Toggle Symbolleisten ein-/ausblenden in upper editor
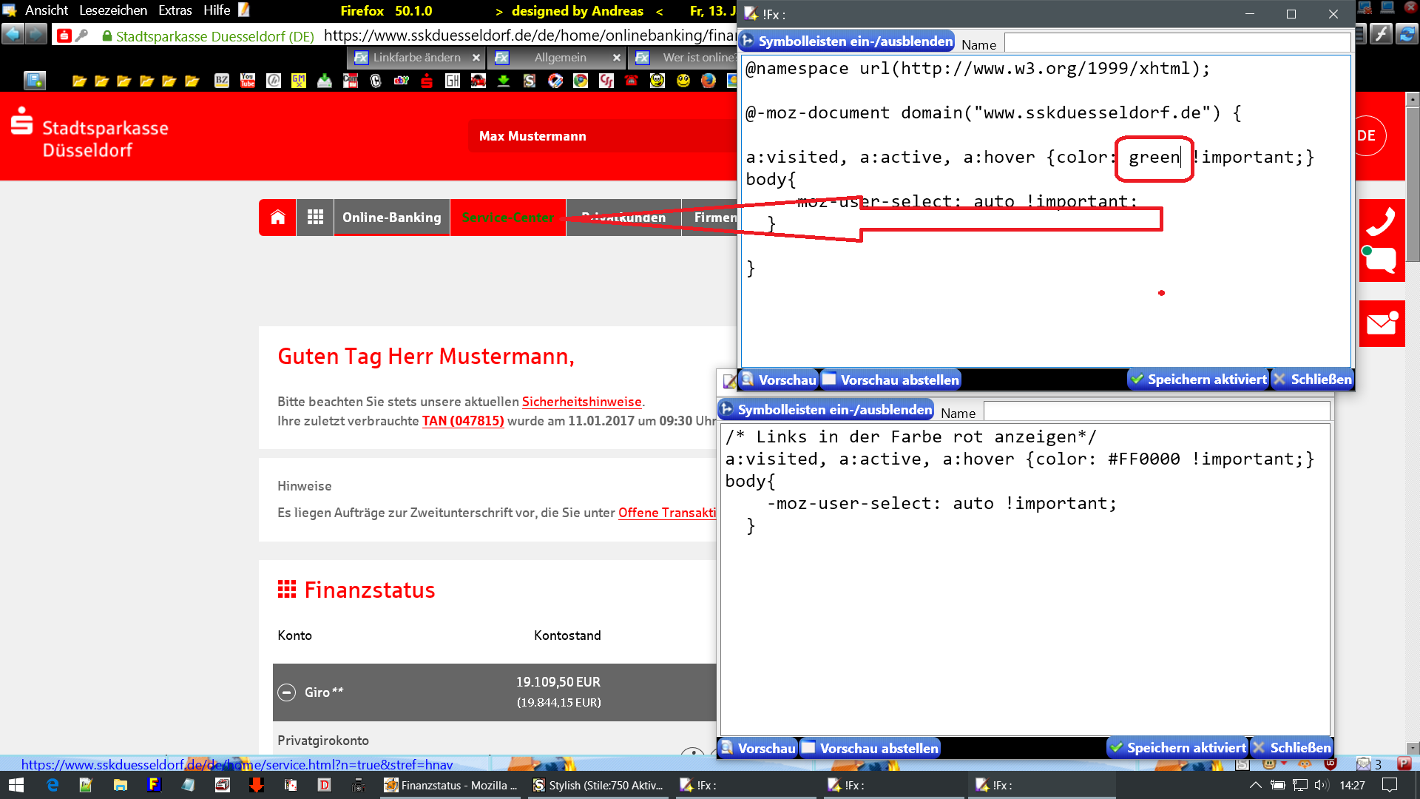Screen dimensions: 1420x799 point(847,41)
